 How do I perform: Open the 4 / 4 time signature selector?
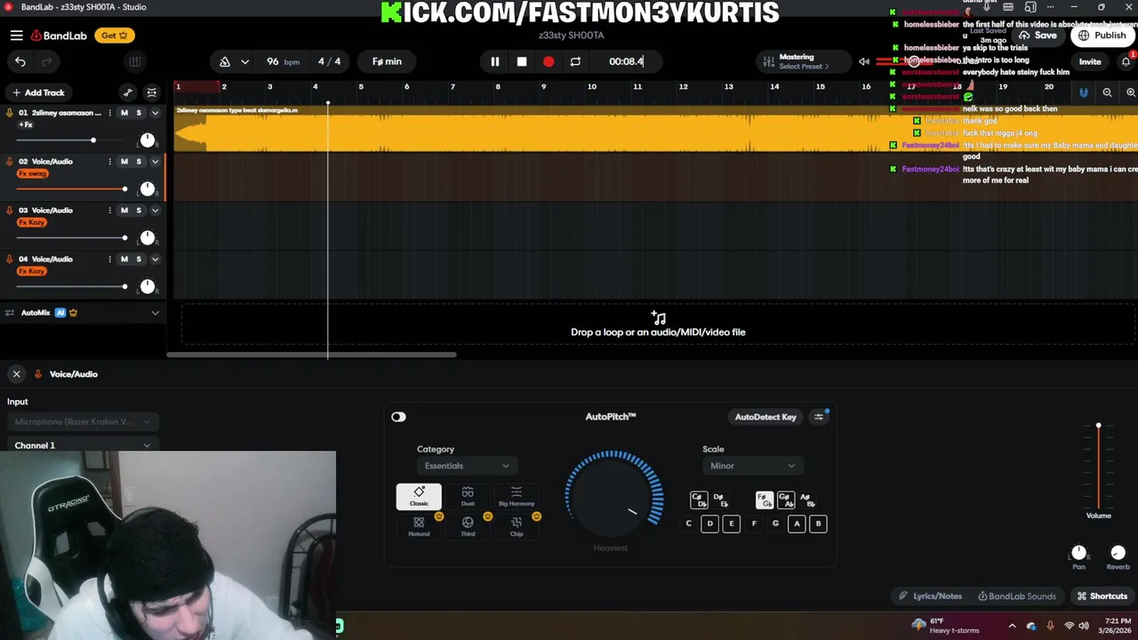tap(329, 61)
